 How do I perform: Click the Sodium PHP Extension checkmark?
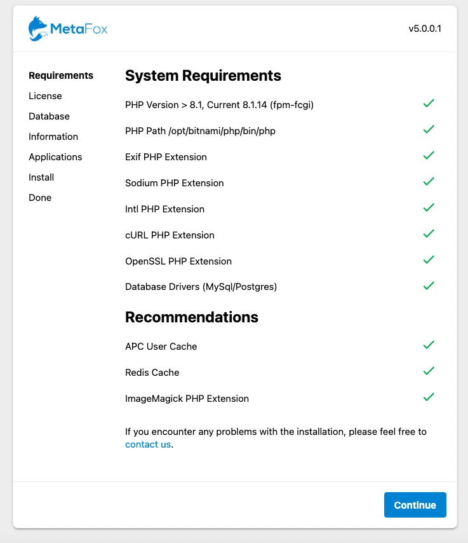pos(429,181)
